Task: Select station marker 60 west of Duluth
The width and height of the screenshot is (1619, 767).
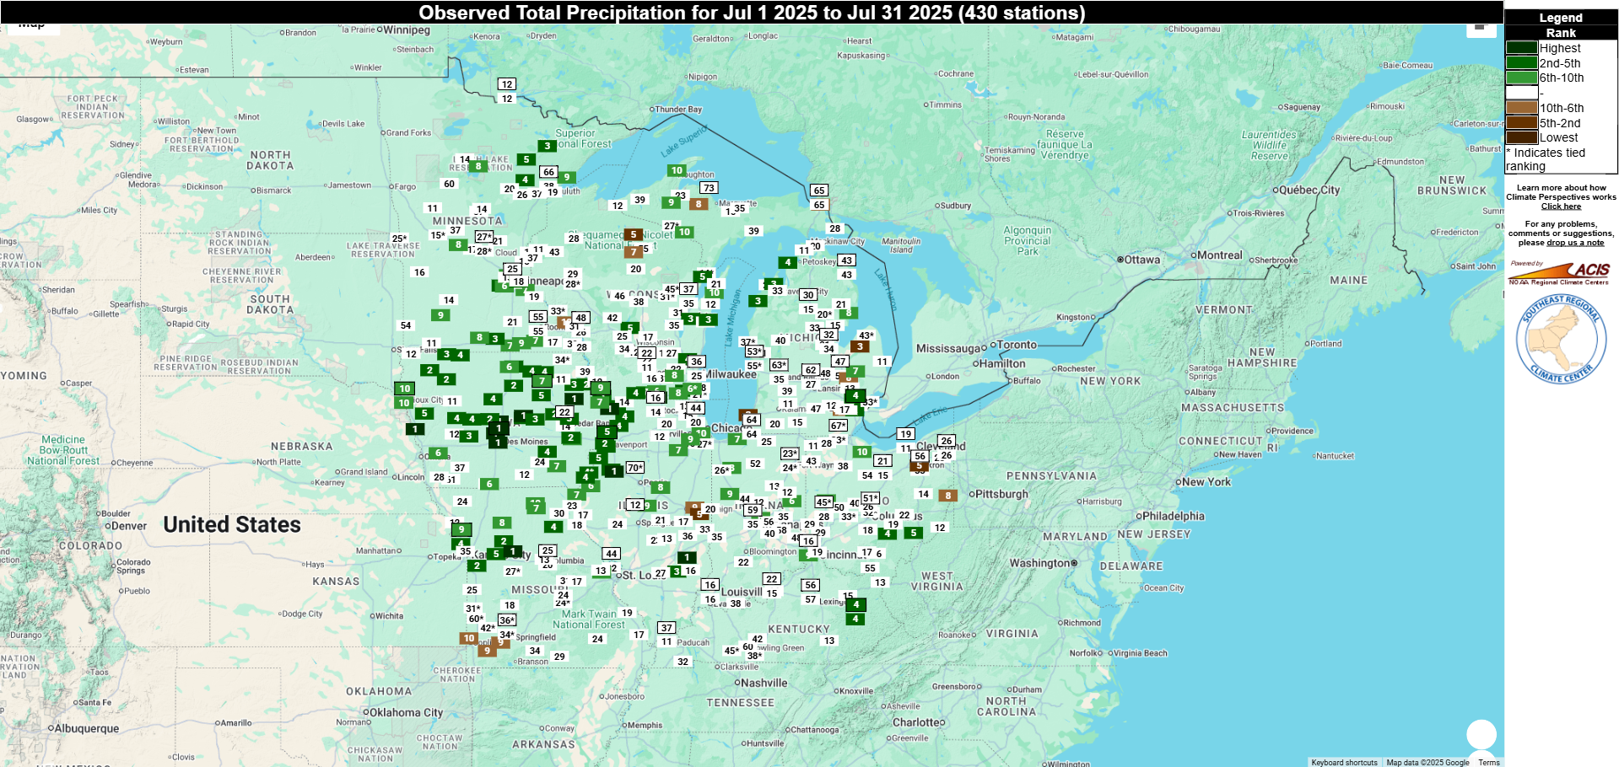Action: pyautogui.click(x=450, y=184)
